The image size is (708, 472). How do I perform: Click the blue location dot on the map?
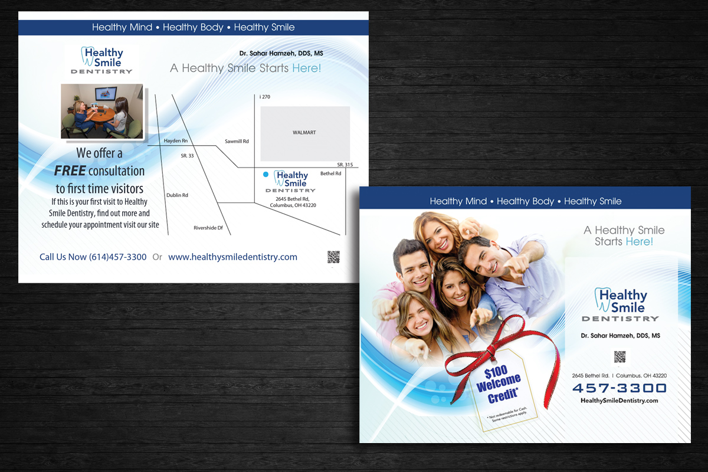tap(266, 175)
